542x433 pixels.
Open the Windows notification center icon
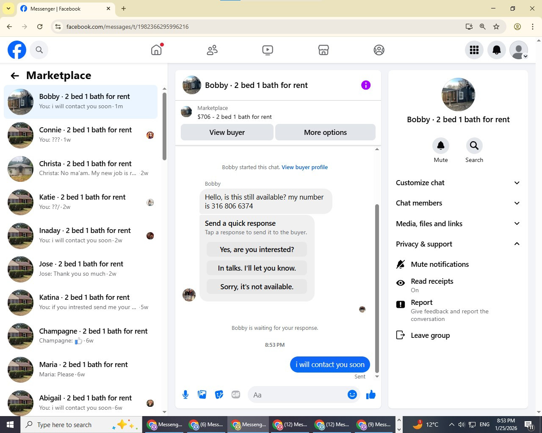point(529,425)
